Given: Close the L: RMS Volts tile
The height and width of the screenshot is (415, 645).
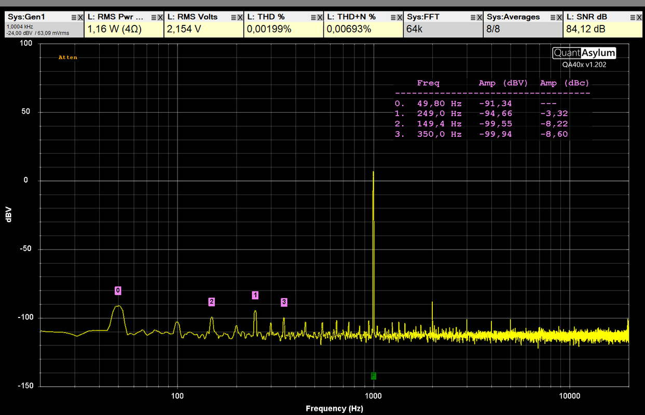Looking at the screenshot, I should click(240, 17).
